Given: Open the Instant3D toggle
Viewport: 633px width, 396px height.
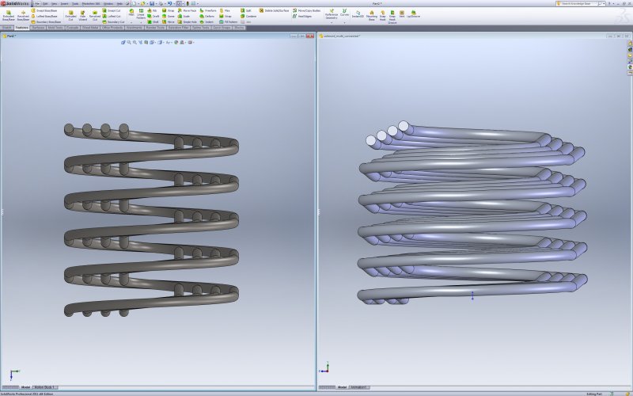Looking at the screenshot, I should click(358, 14).
